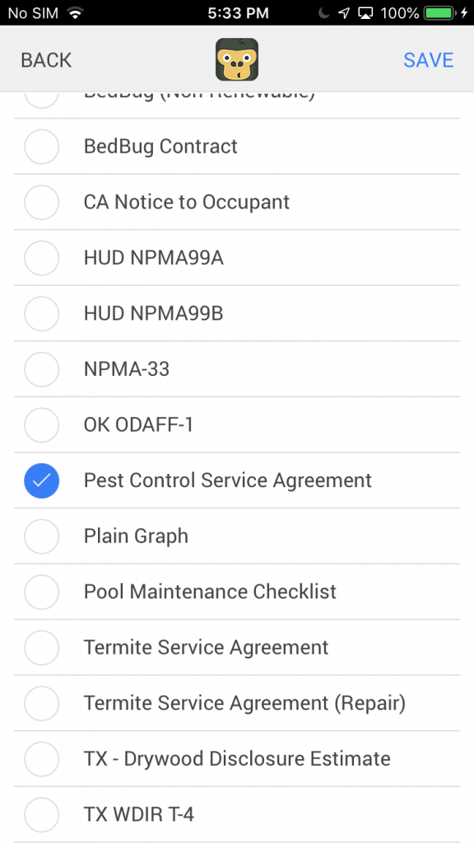Check the OK ODAFF-1 circle

[41, 424]
